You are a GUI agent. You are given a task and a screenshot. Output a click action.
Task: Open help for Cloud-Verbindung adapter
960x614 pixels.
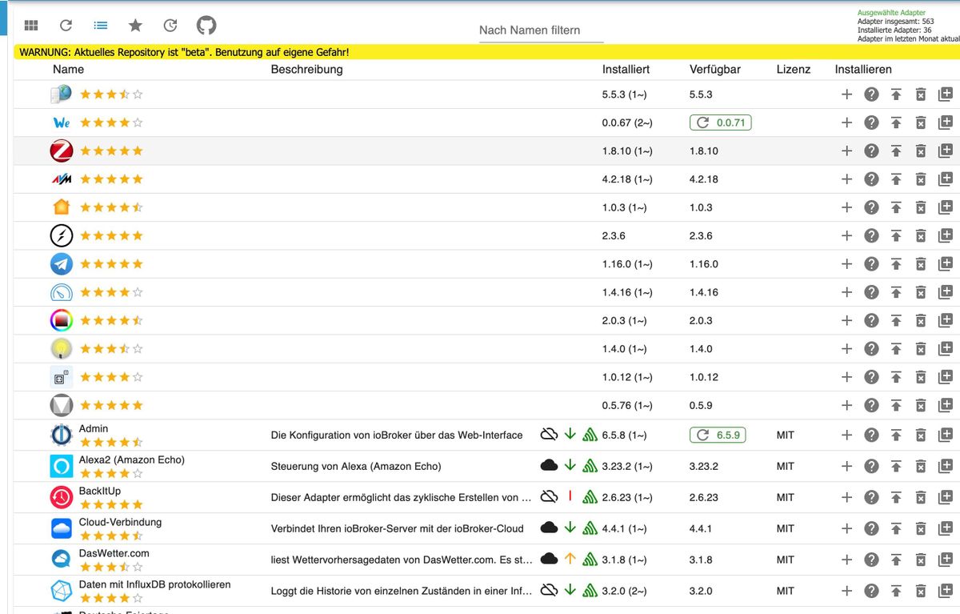[872, 528]
